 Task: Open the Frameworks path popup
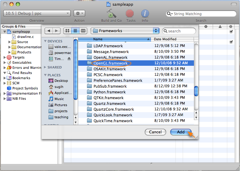tap(125, 31)
